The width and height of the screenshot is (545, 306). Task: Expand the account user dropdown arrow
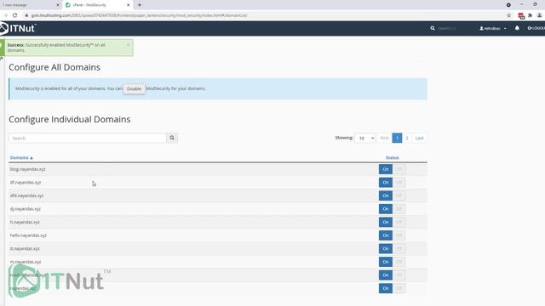tap(505, 28)
